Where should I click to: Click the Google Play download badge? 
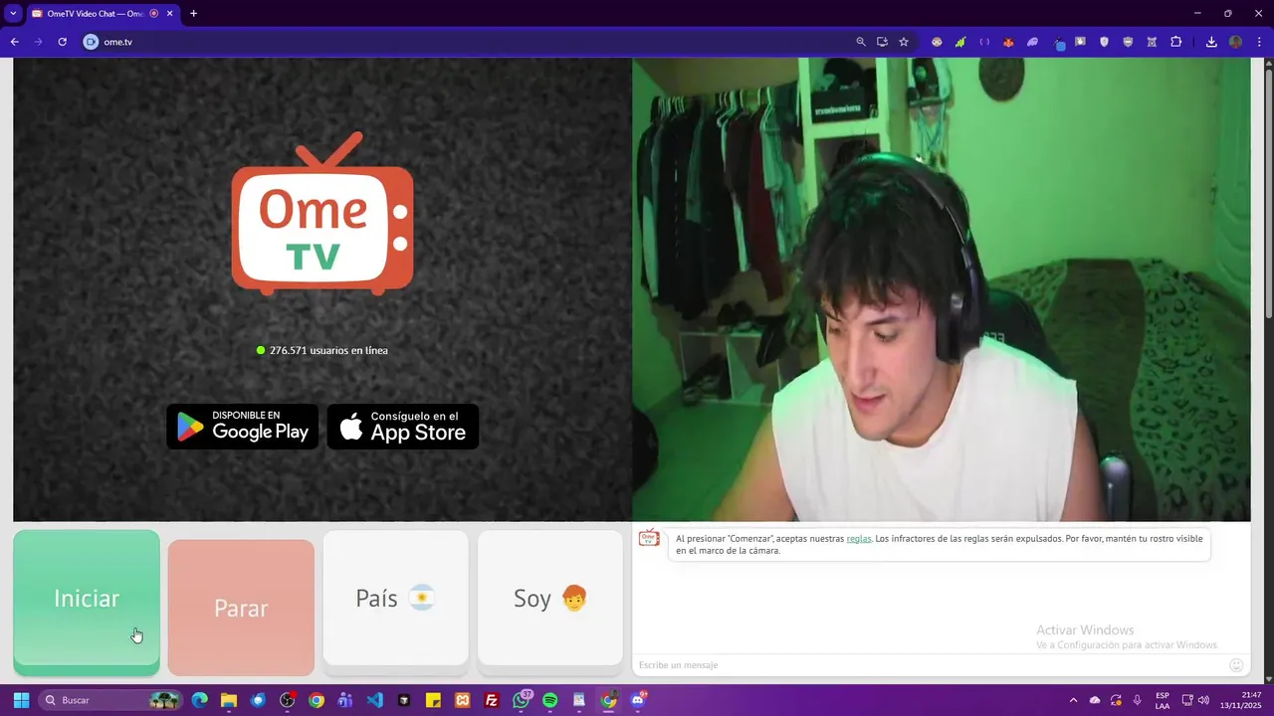tap(243, 426)
